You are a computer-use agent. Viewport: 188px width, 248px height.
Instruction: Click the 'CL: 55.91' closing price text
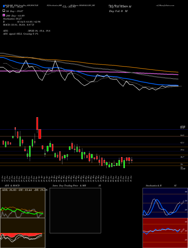(x=69, y=7)
